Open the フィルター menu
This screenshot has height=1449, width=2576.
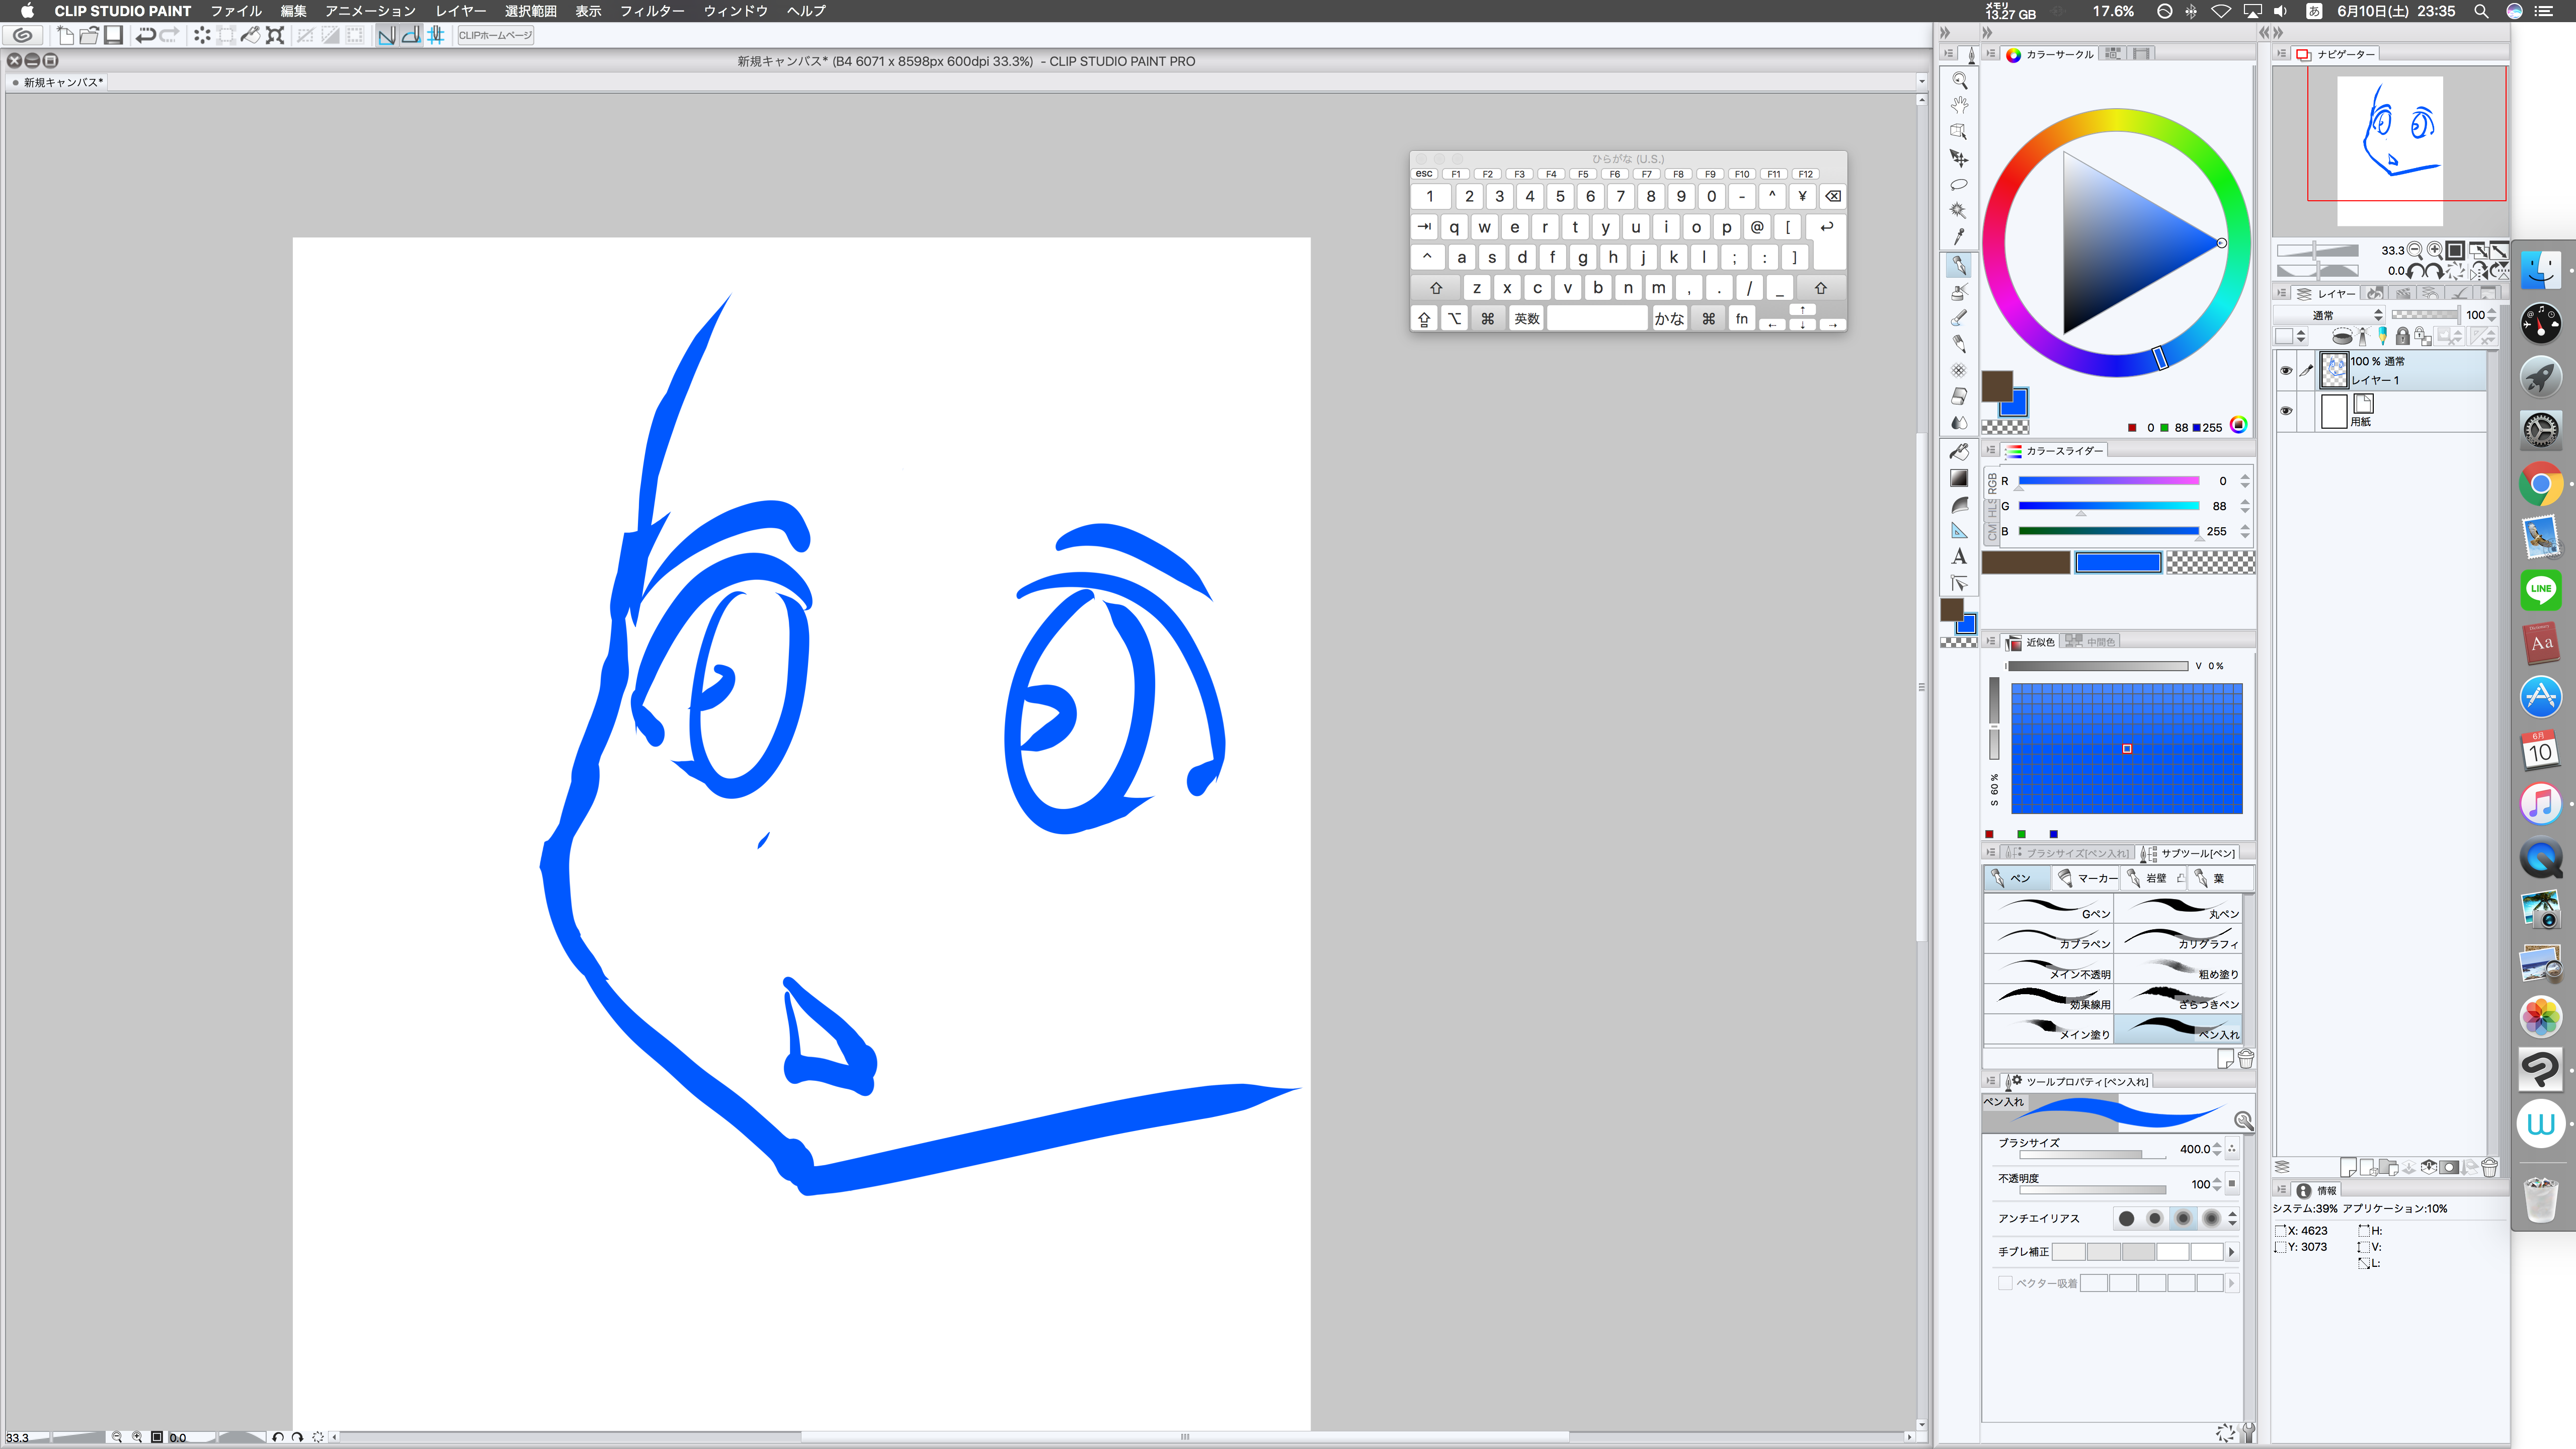click(x=652, y=11)
